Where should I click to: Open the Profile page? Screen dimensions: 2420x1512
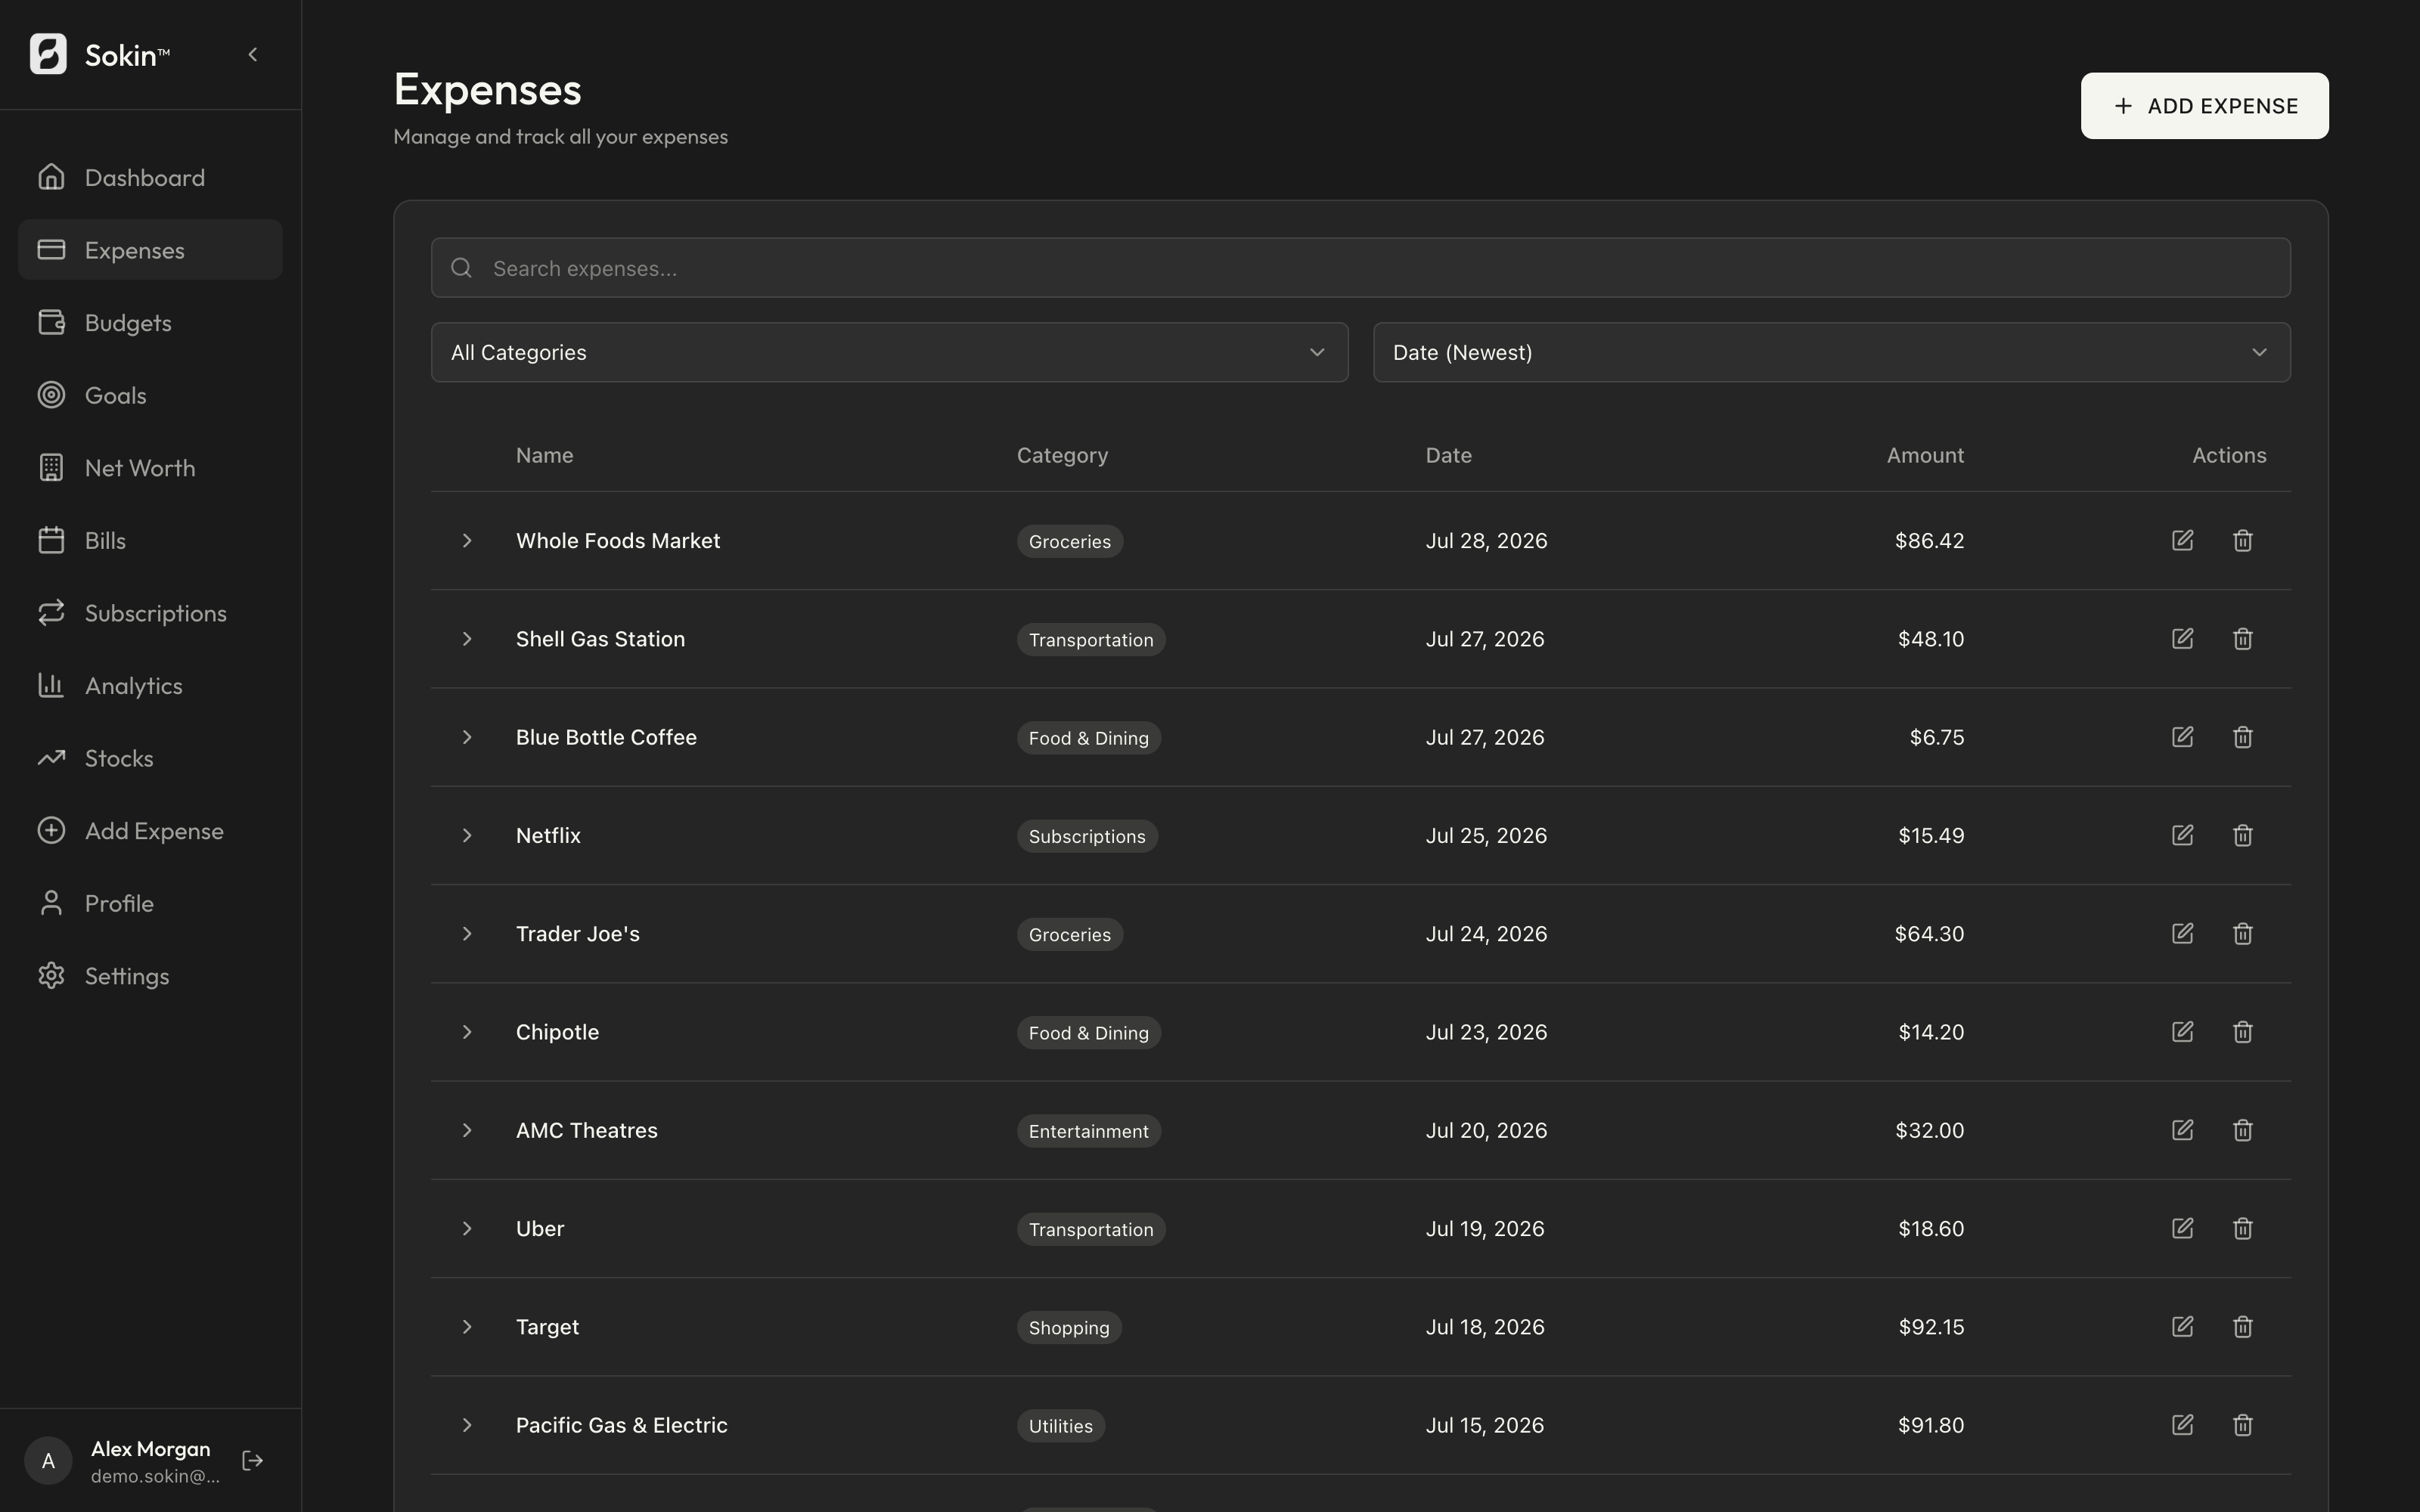coord(150,903)
